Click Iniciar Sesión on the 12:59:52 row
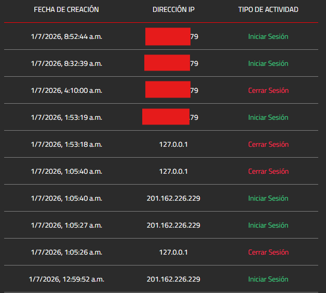Image resolution: width=326 pixels, height=293 pixels. pyautogui.click(x=268, y=280)
